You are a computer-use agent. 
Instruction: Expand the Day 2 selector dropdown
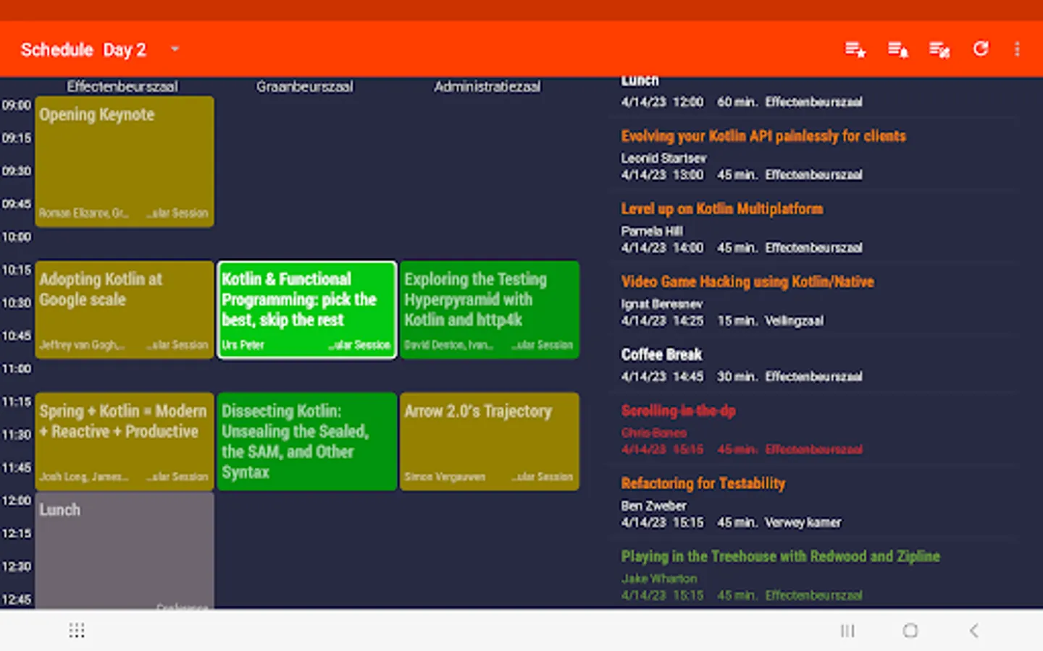point(175,49)
